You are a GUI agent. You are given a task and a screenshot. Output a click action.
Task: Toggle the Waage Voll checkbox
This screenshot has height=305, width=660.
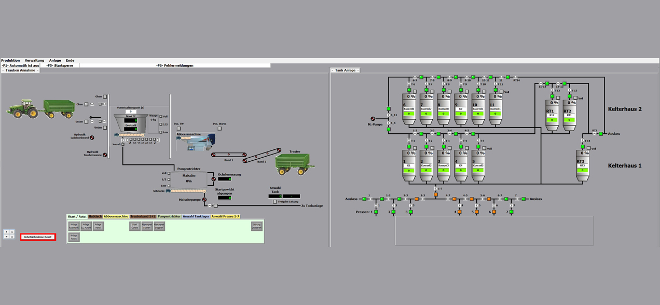(x=161, y=117)
